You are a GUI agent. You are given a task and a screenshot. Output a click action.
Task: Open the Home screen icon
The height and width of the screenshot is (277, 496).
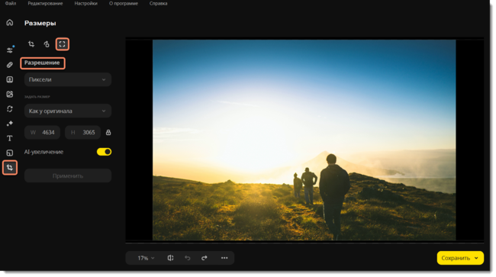pos(10,22)
